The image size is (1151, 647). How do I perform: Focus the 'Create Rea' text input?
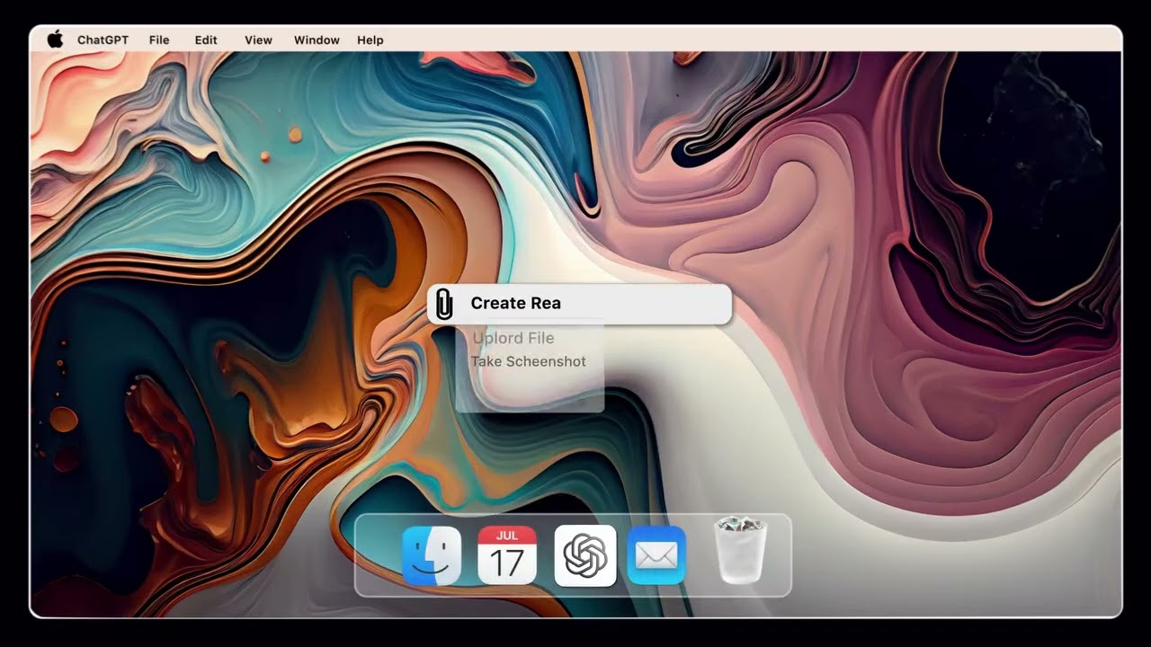pyautogui.click(x=579, y=304)
